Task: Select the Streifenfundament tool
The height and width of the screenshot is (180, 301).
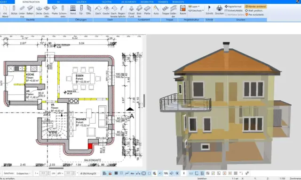Action: (x=139, y=11)
